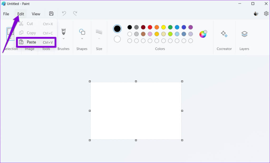The height and width of the screenshot is (163, 270).
Task: Pick the yellow palette color
Action: coord(163,27)
